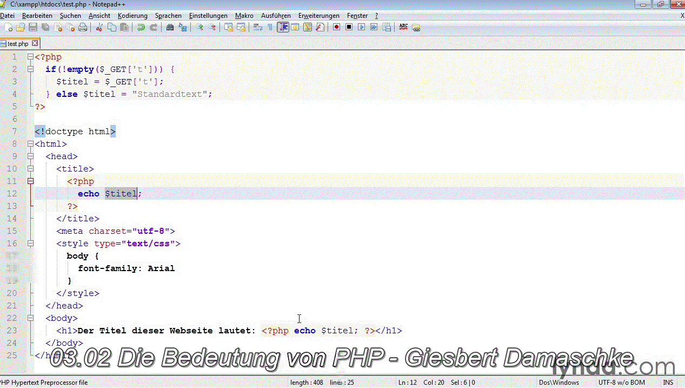Show the Document Map panel icon

(308, 27)
